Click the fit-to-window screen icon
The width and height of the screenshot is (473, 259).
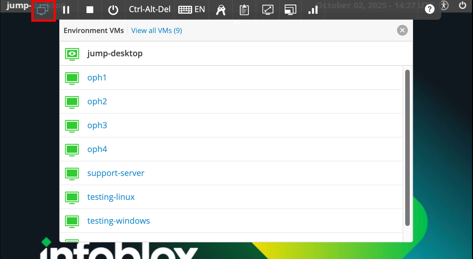pyautogui.click(x=268, y=10)
